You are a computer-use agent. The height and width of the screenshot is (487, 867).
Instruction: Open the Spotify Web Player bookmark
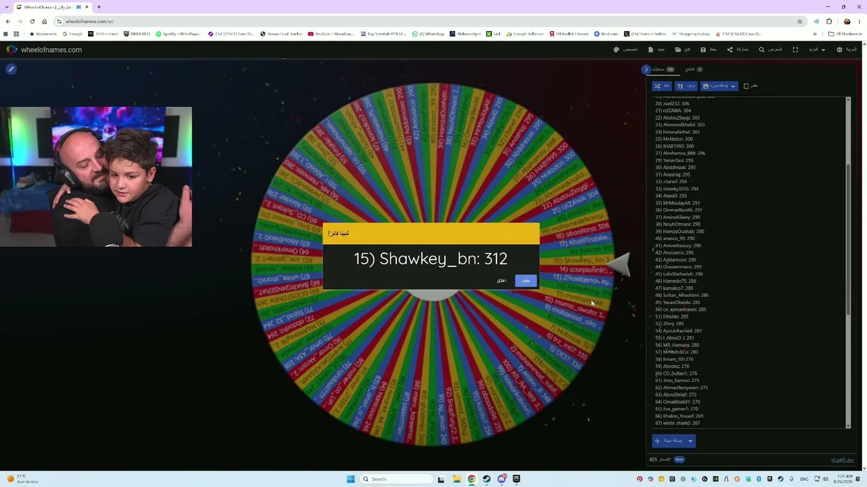[178, 34]
